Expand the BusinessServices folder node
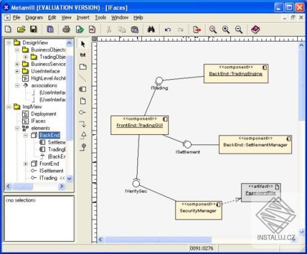The height and width of the screenshot is (254, 307). (17, 64)
